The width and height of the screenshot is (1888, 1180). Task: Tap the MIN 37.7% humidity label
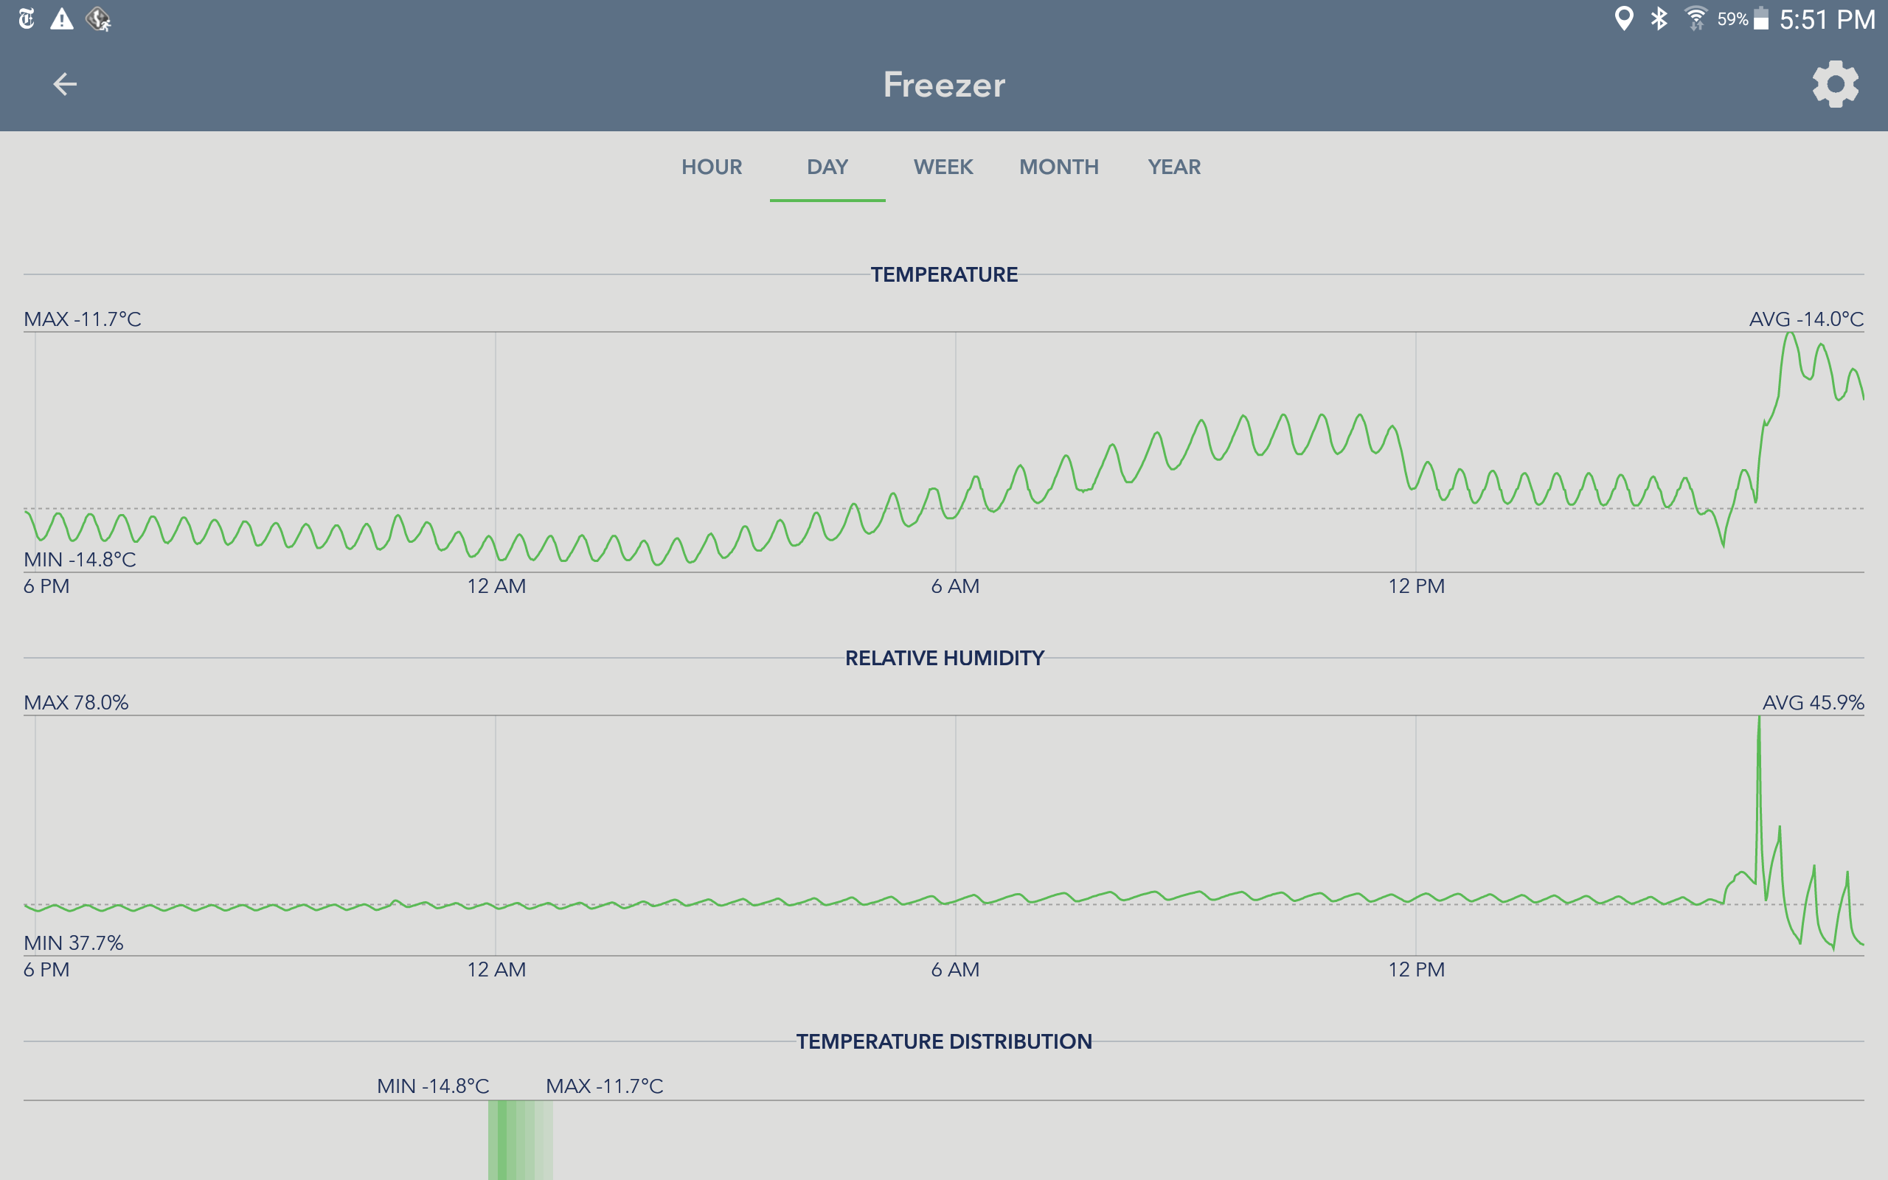[x=73, y=943]
